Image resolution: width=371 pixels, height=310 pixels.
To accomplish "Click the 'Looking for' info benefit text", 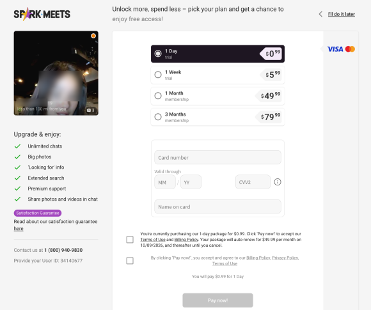I will 46,167.
